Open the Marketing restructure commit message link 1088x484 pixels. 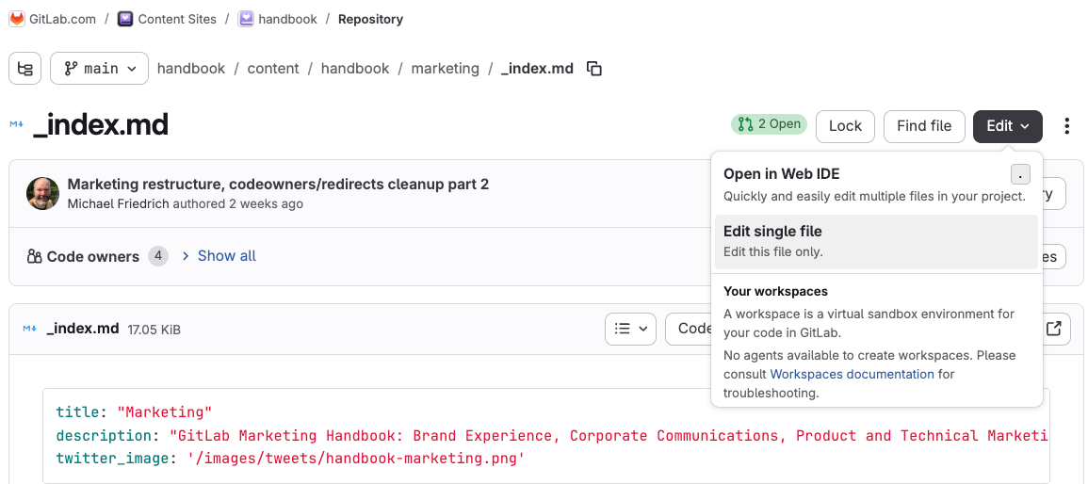click(278, 184)
